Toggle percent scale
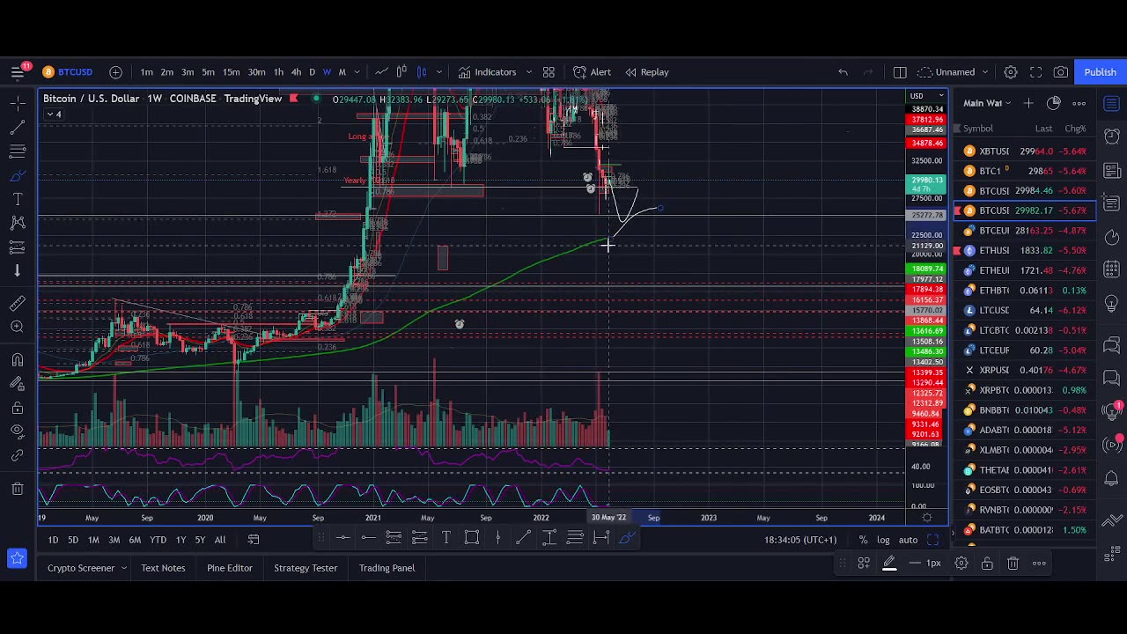 point(864,540)
